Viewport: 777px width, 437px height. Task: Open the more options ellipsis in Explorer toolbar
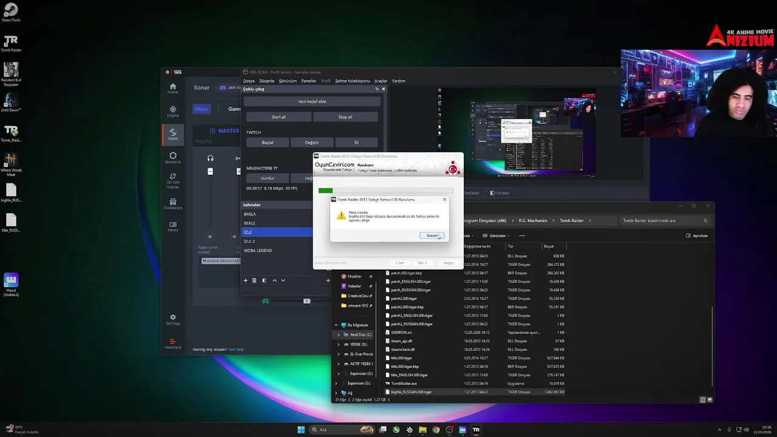521,235
